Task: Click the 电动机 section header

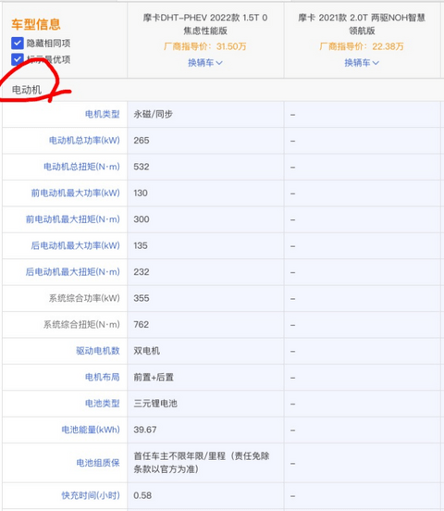Action: 27,90
